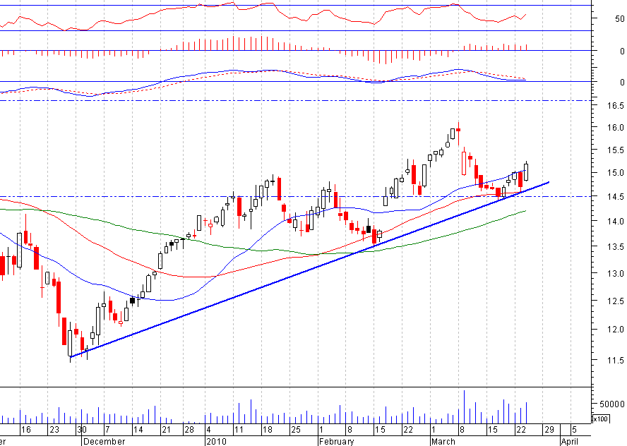
Task: Select the 13.0 price axis label
Action: coord(616,274)
